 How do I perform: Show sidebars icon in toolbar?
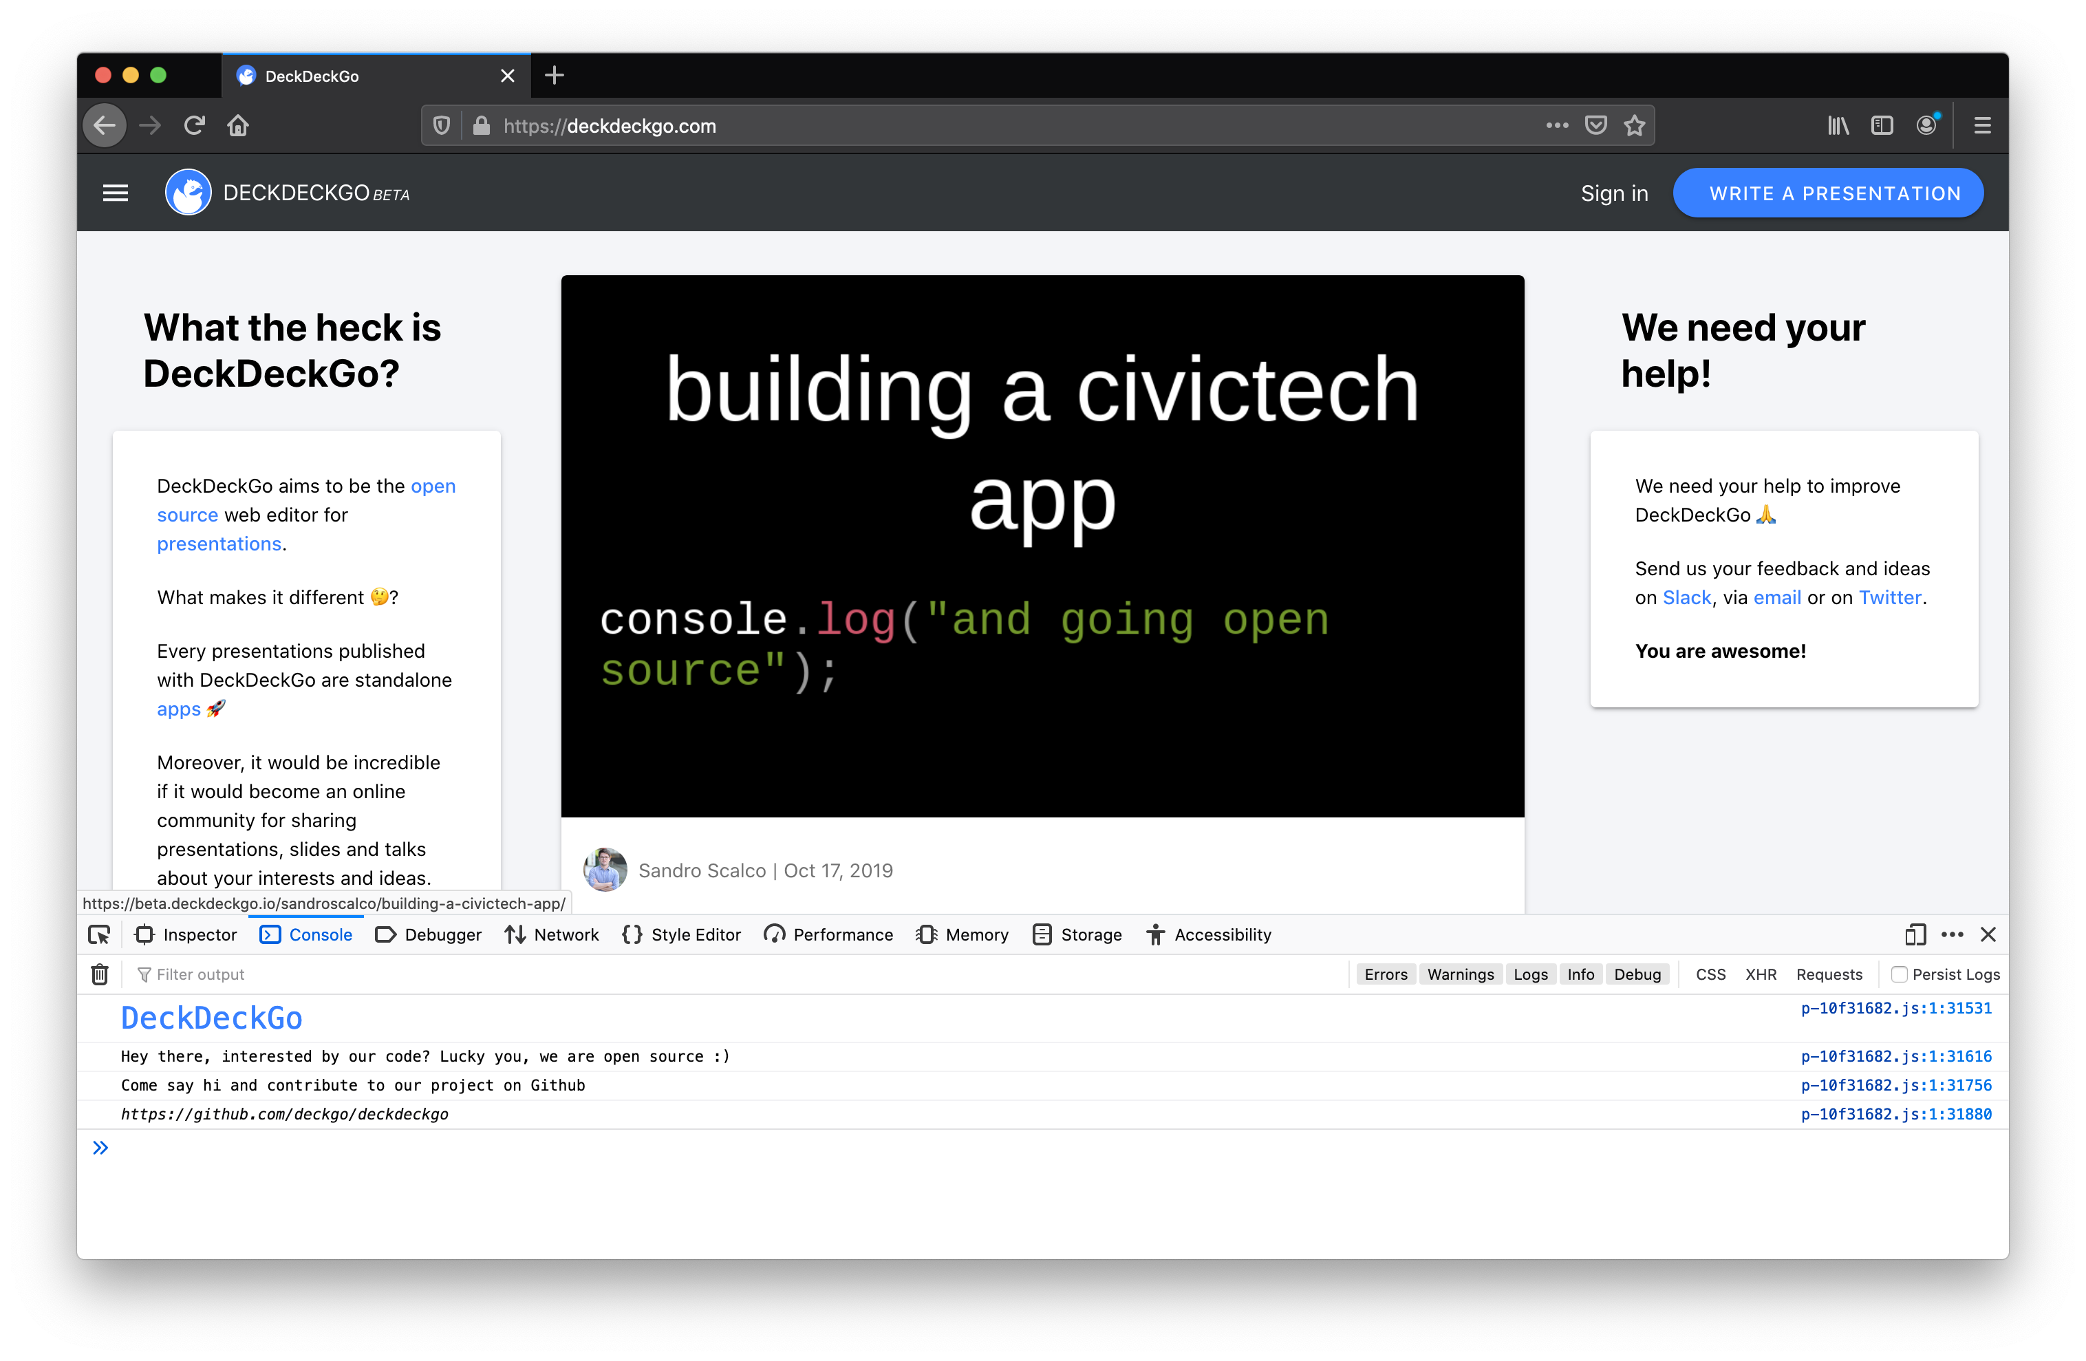pyautogui.click(x=1882, y=125)
